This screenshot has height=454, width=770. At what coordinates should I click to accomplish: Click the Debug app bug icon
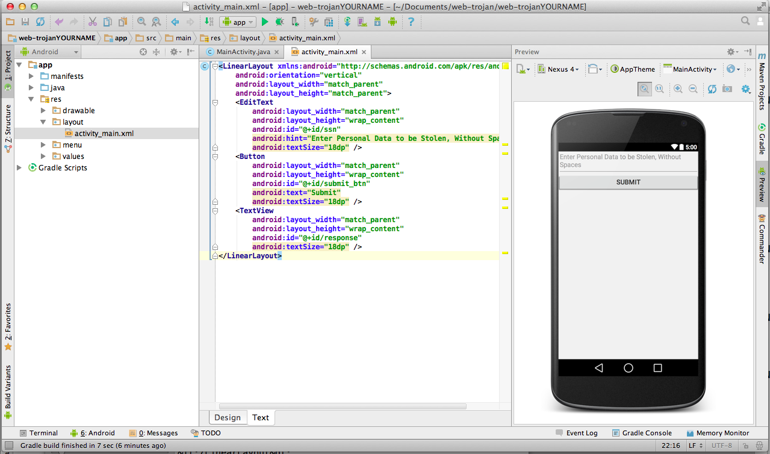click(x=280, y=22)
